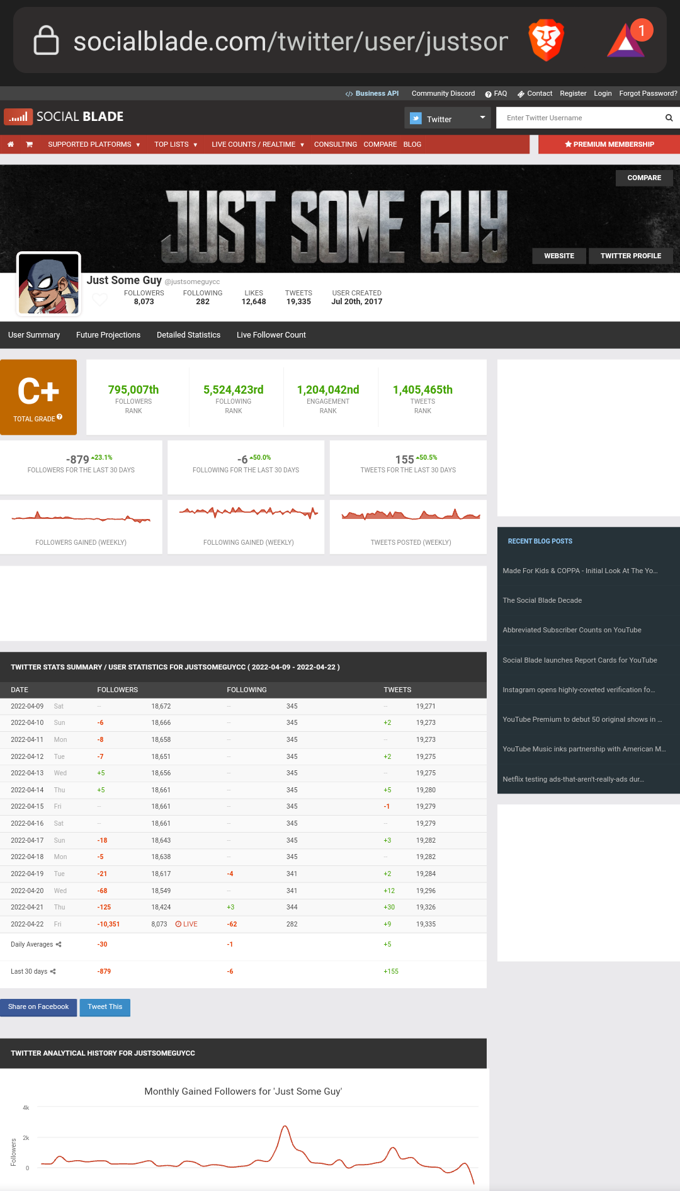The width and height of the screenshot is (680, 1191).
Task: Open 'Social Blade launches Report Cards' post
Action: (579, 660)
